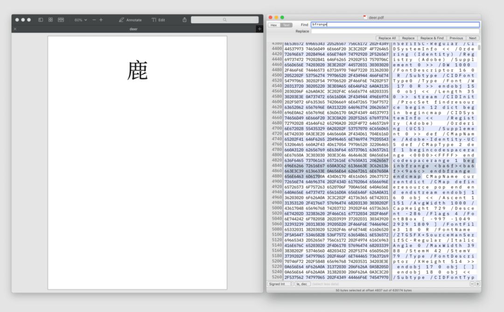504x312 pixels.
Task: Click the Replace All button
Action: tap(388, 38)
